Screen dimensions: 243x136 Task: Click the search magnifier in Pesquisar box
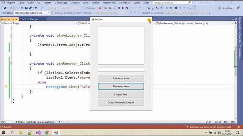[x=189, y=3]
